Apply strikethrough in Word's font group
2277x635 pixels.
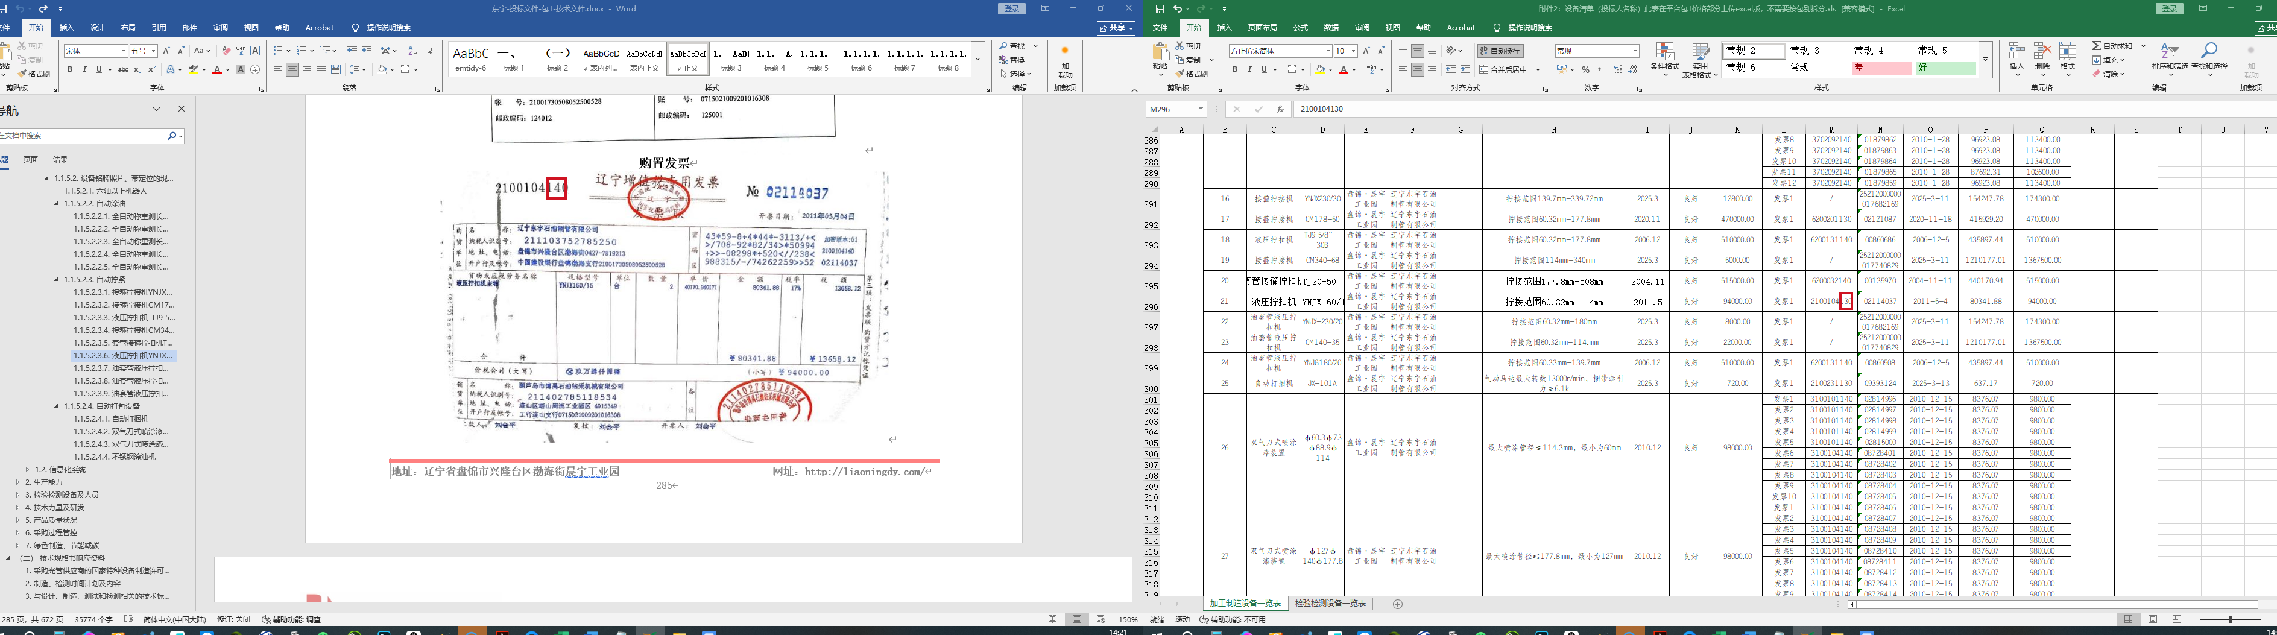123,69
